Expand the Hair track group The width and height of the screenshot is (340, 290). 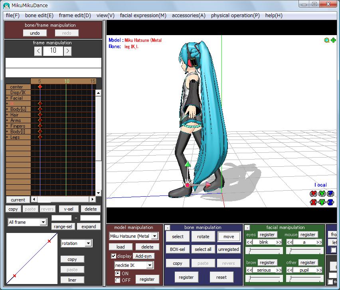pos(7,115)
